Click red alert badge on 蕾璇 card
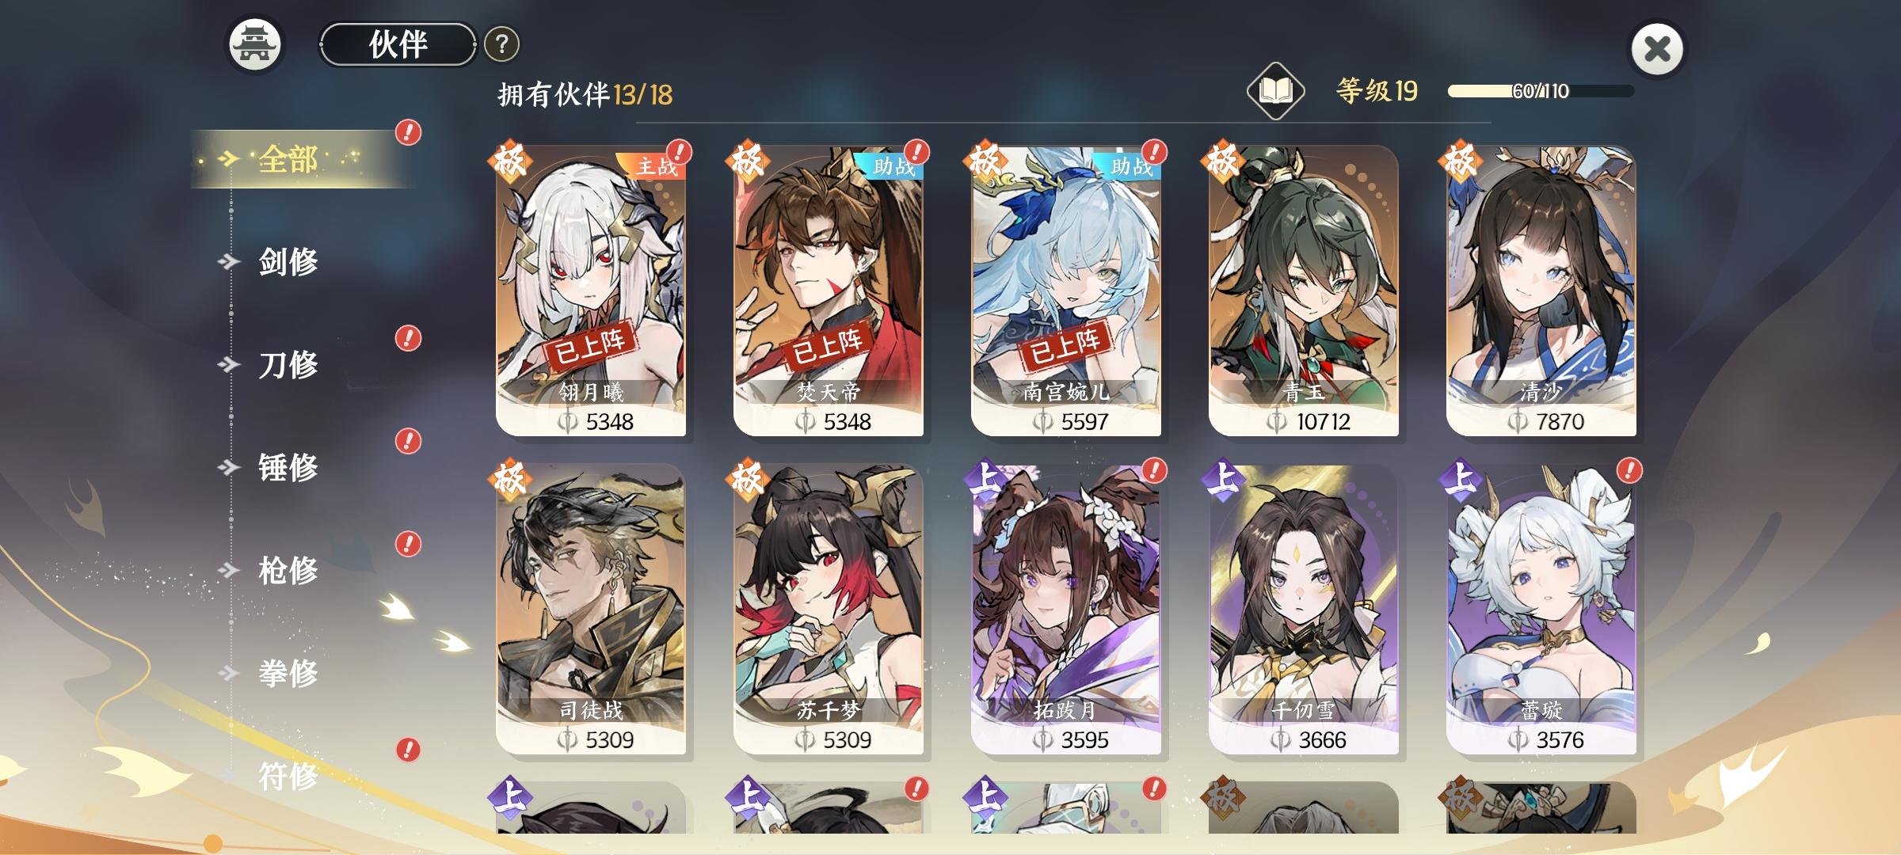The height and width of the screenshot is (855, 1901). click(x=1629, y=470)
